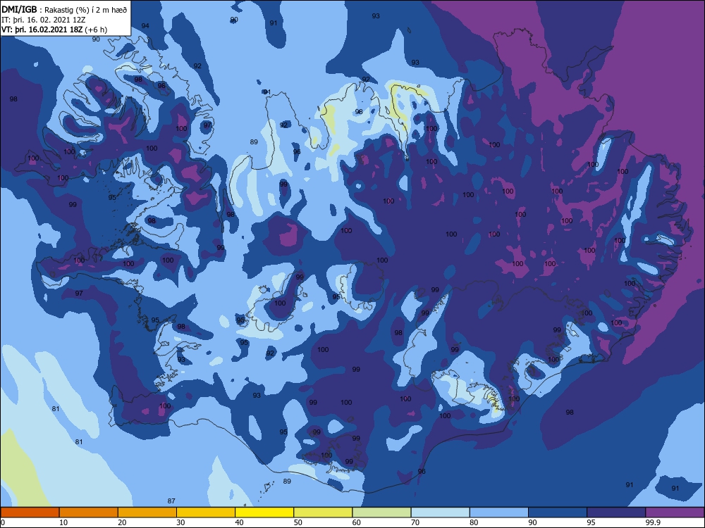Click the dark orange 0–10 legend swatch
The width and height of the screenshot is (705, 528).
[30, 513]
